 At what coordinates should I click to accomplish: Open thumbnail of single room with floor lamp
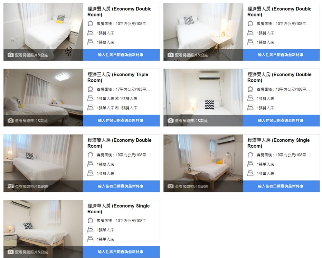tap(203, 163)
